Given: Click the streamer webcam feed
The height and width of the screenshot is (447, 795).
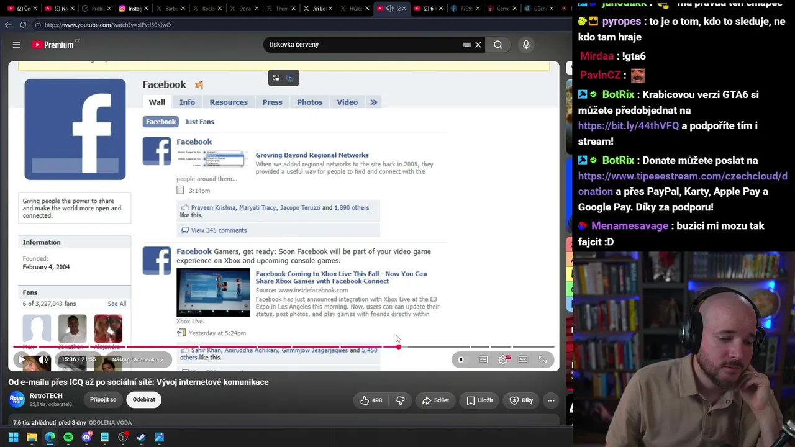Looking at the screenshot, I should [x=684, y=349].
